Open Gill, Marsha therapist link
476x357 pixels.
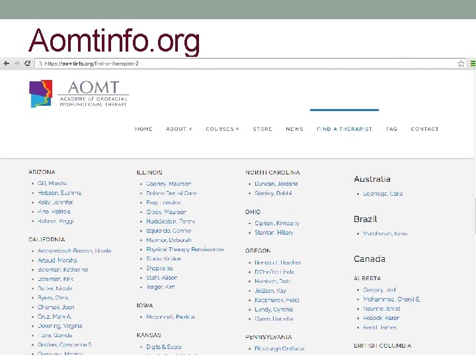click(x=52, y=183)
